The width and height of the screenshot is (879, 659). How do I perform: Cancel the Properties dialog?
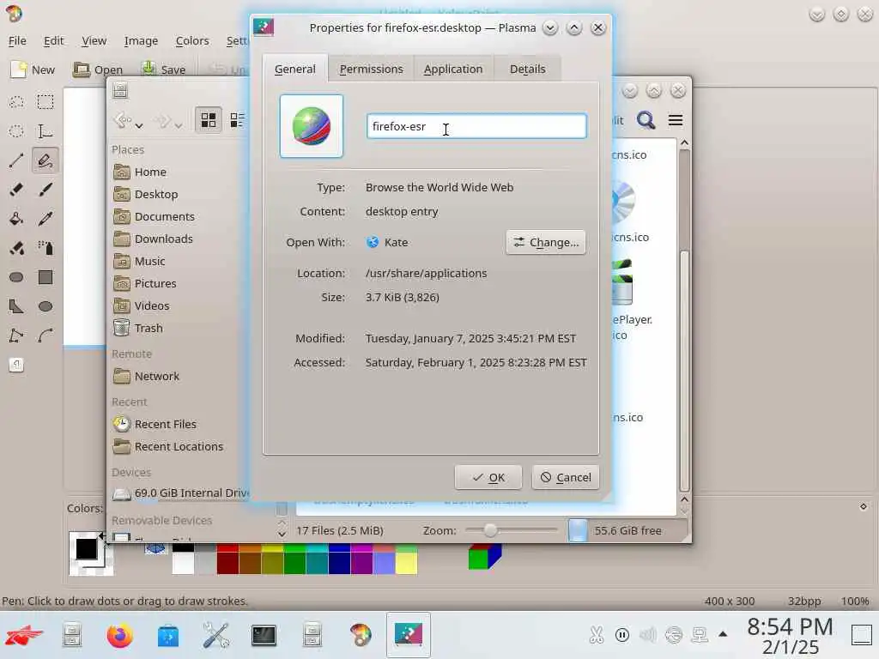[x=566, y=477]
